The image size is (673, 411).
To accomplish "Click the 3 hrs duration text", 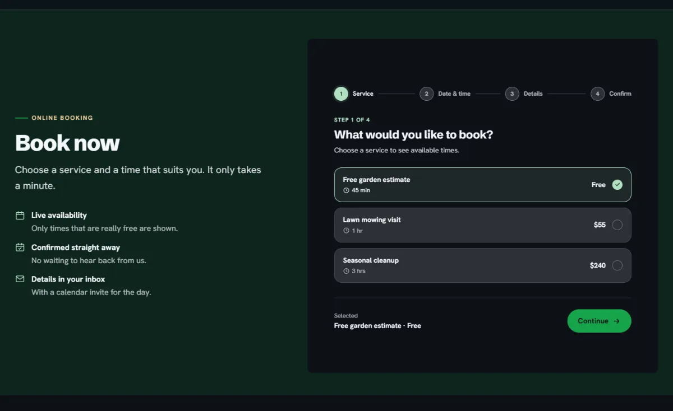I will [358, 271].
